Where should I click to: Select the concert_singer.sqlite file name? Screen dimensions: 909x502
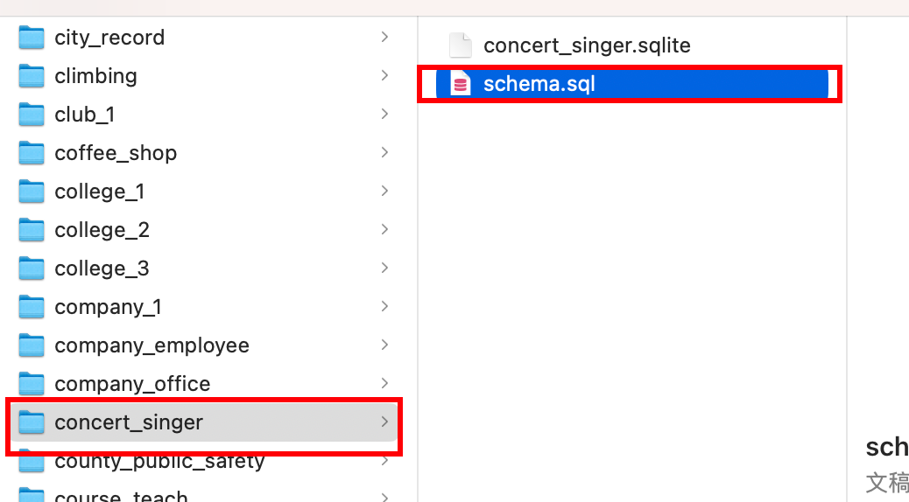click(x=587, y=45)
